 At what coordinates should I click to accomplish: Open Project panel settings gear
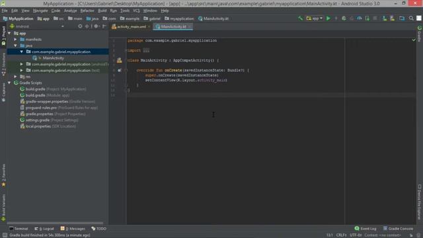click(96, 26)
